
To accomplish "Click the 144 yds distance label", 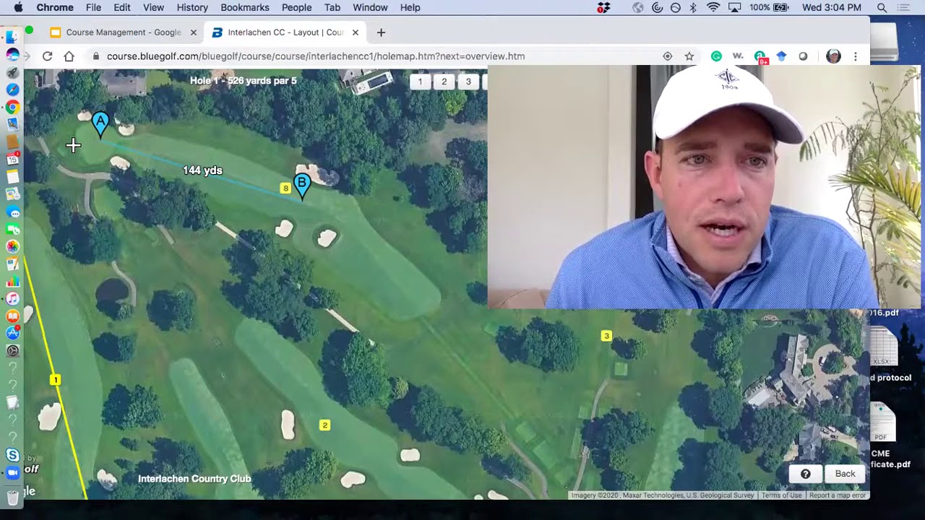I will tap(202, 170).
